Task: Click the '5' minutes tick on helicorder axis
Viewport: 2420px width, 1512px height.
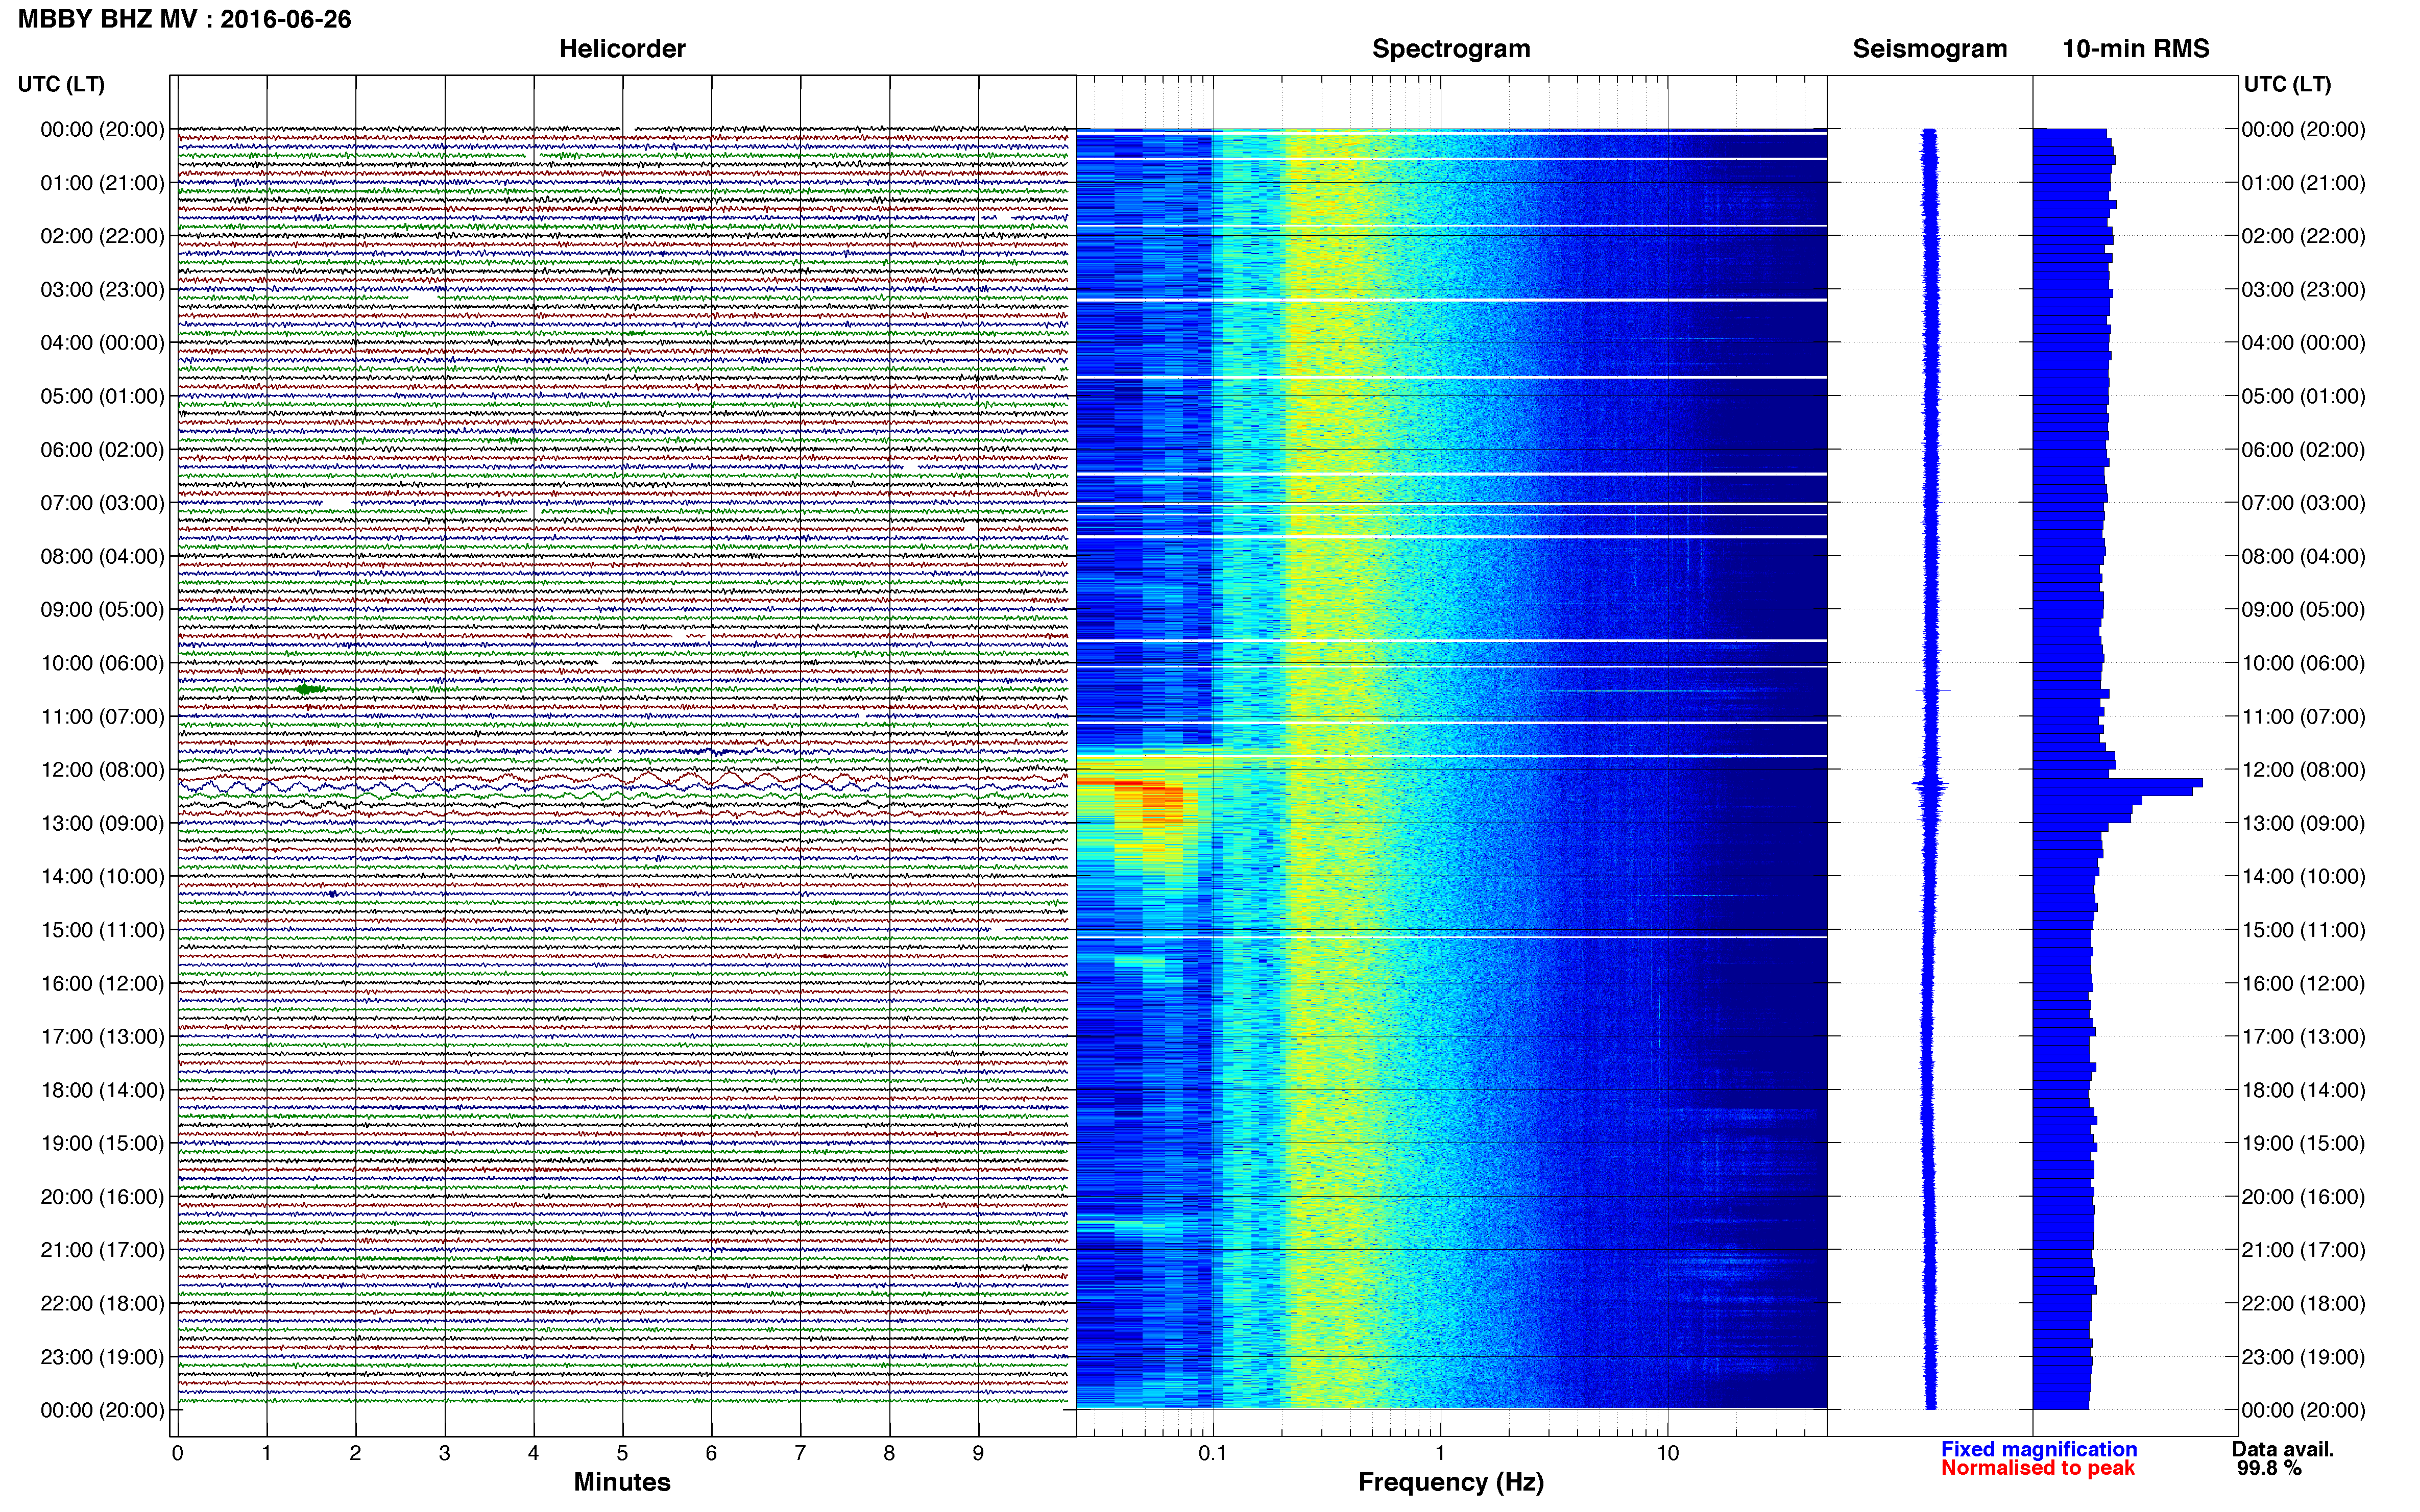Action: pos(622,1453)
